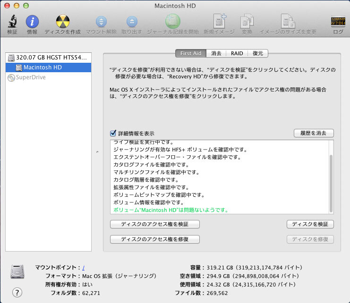
Task: Click the 新規イメージ toolbar icon
Action: coord(220,21)
